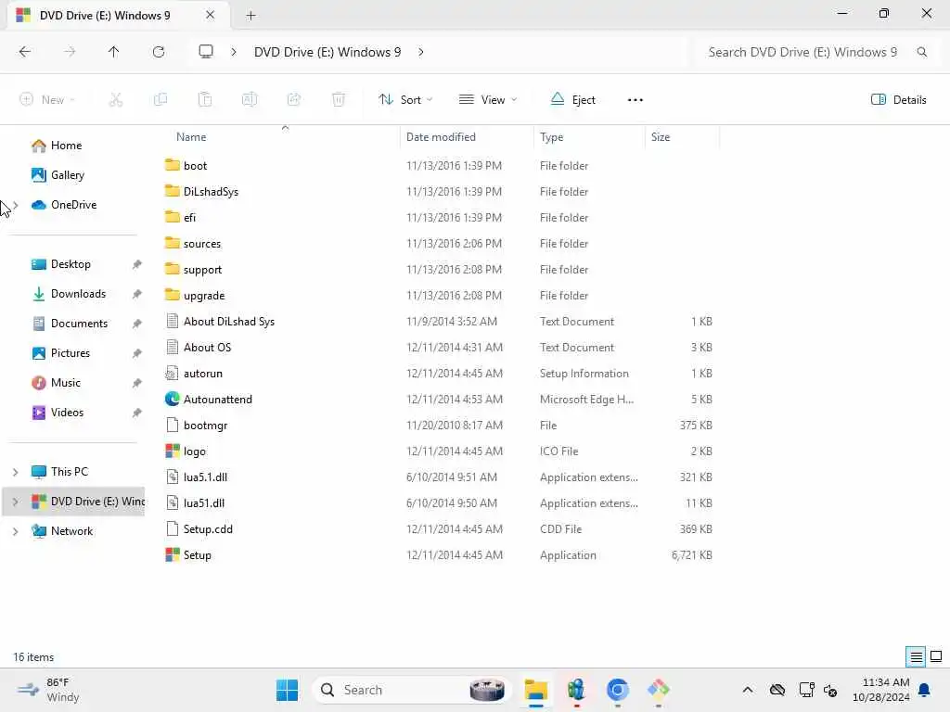Open Downloads in quick access

(69, 294)
